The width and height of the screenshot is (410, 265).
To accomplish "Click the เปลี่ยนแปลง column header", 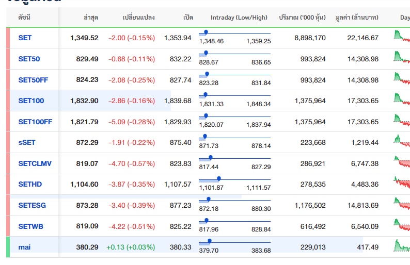I will pyautogui.click(x=138, y=18).
